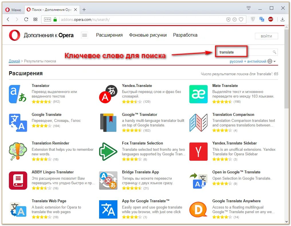Click the Translate Web Page title
This screenshot has width=291, height=226.
point(49,201)
